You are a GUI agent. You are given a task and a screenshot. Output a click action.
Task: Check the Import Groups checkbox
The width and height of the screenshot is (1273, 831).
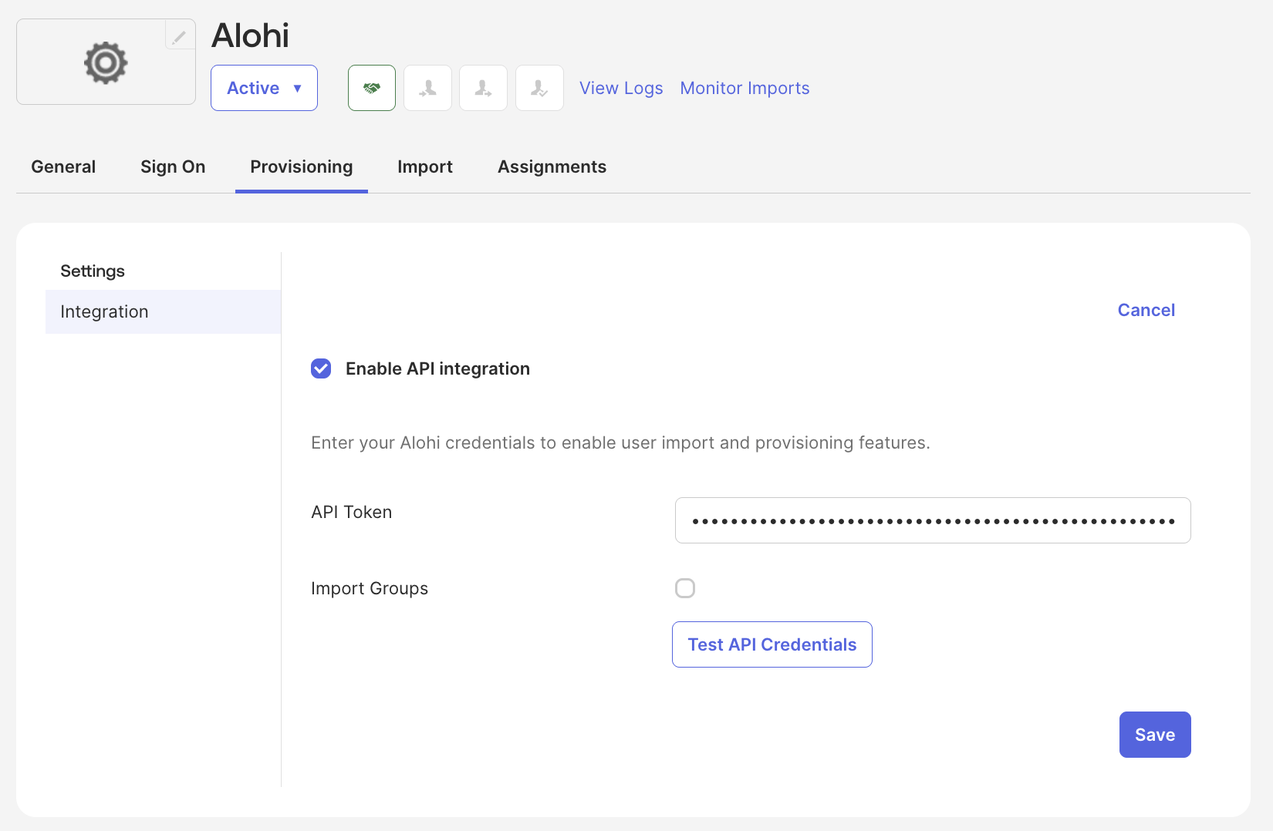(685, 588)
